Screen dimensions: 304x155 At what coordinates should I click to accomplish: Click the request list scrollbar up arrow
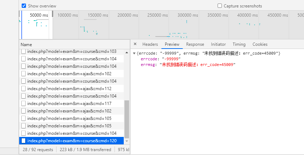127,52
